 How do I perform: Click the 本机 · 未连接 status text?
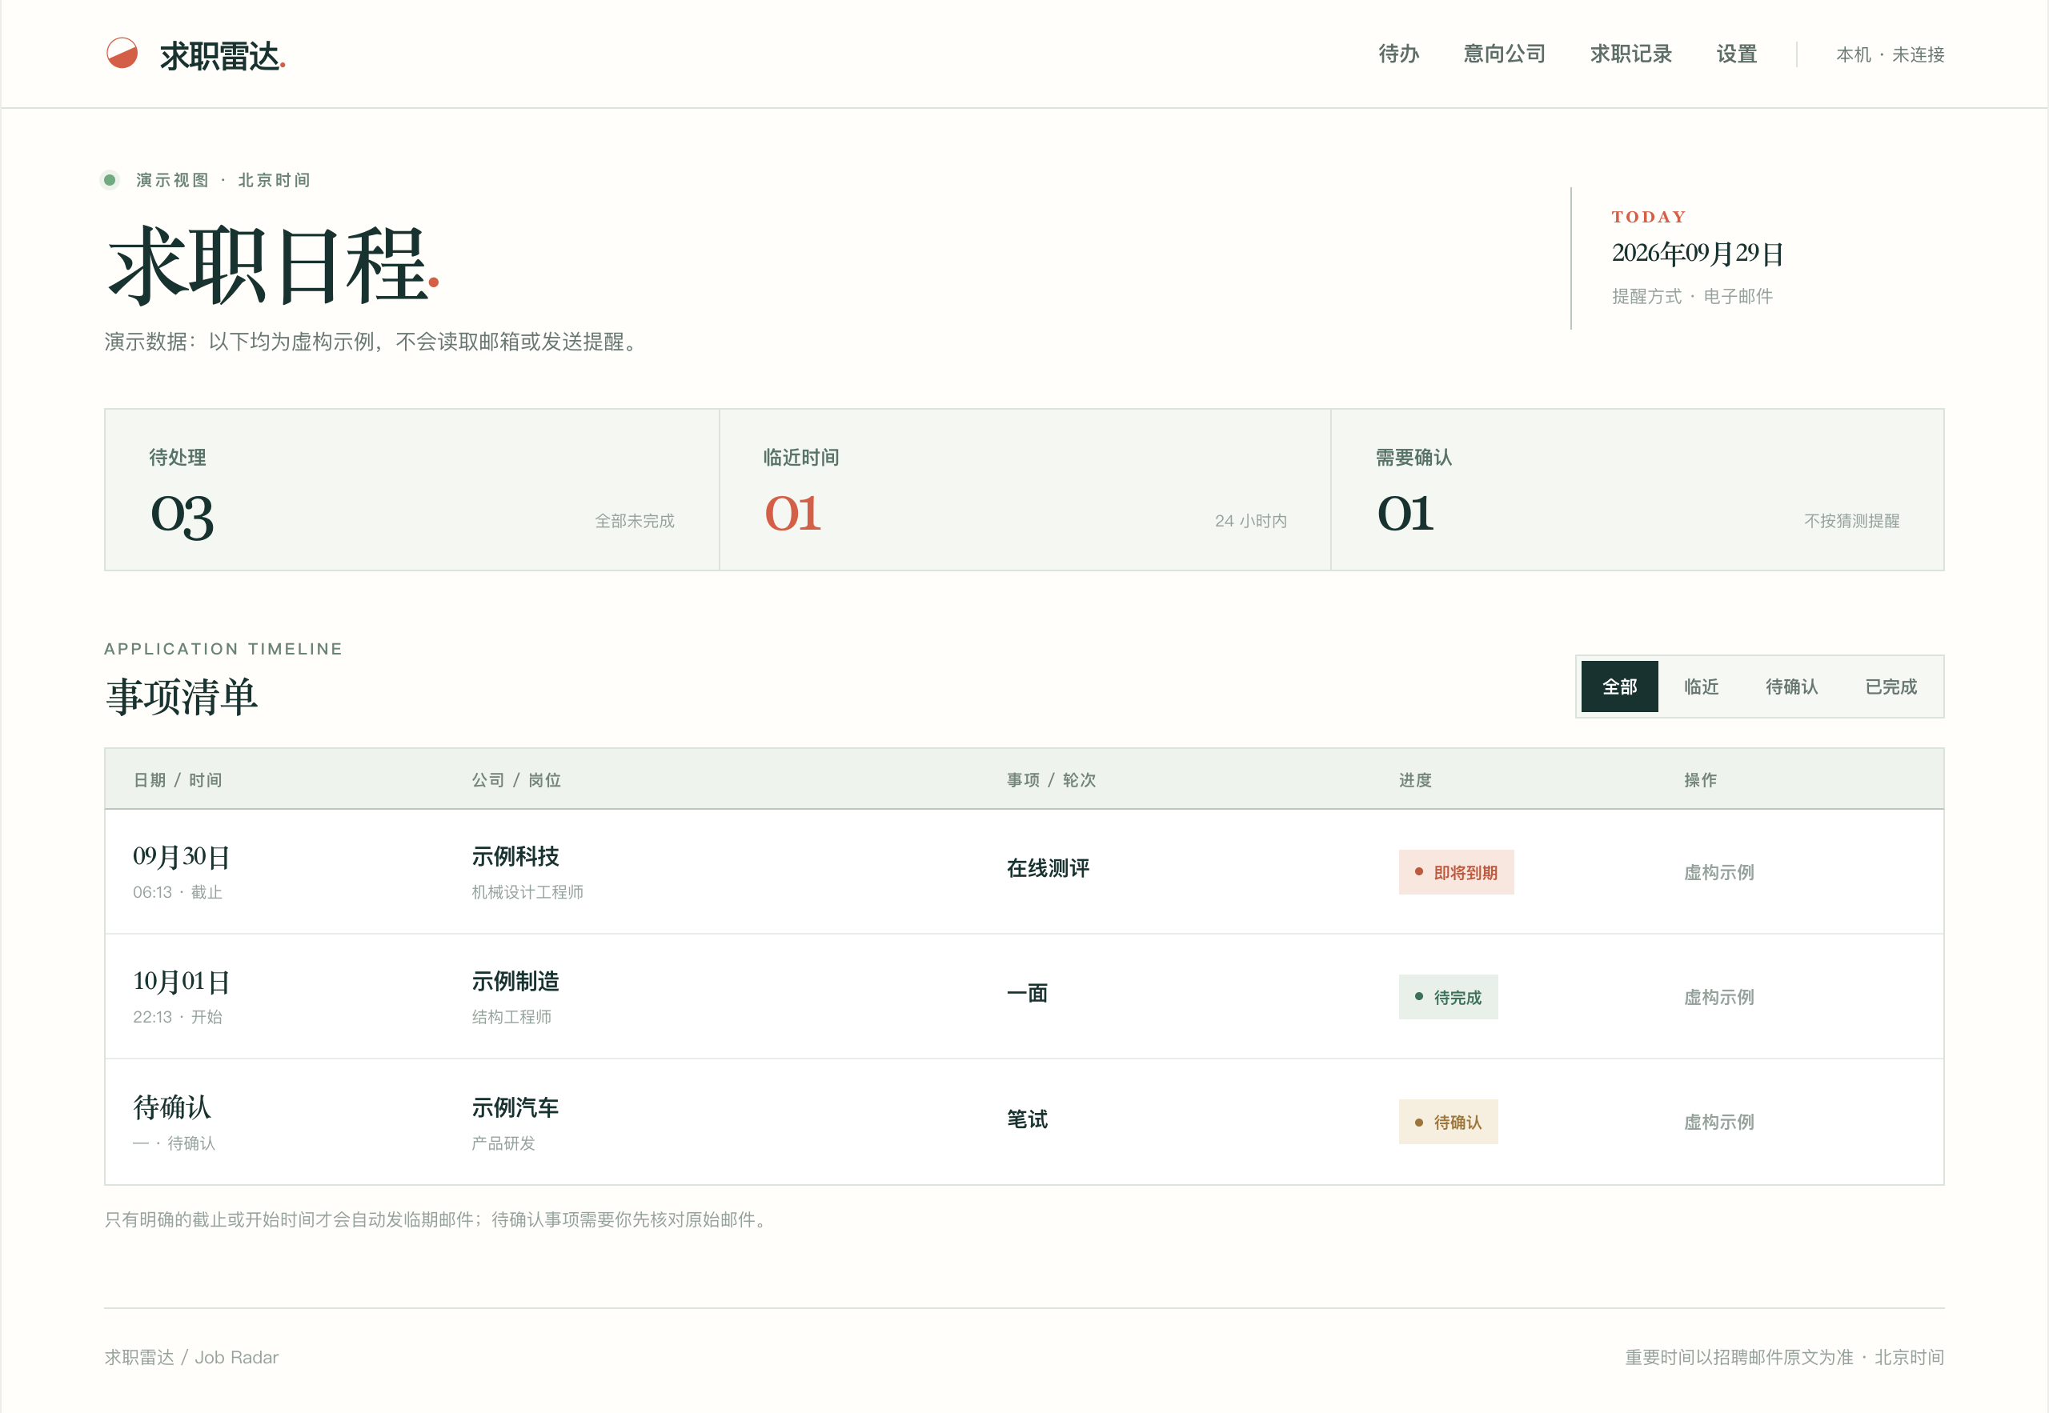click(x=1891, y=55)
